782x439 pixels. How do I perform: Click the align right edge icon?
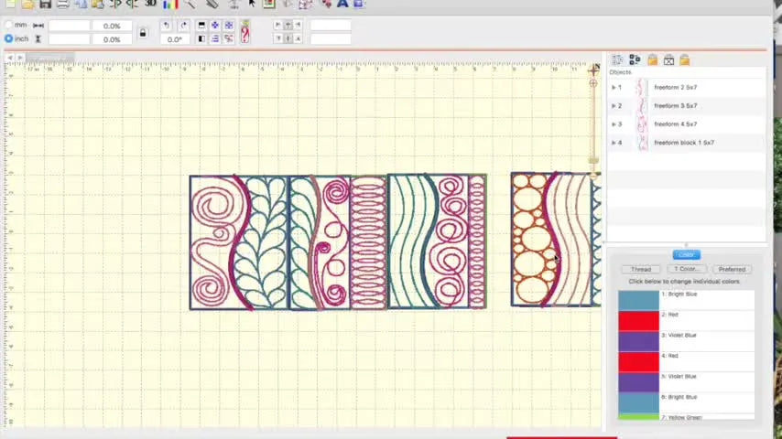(x=298, y=25)
